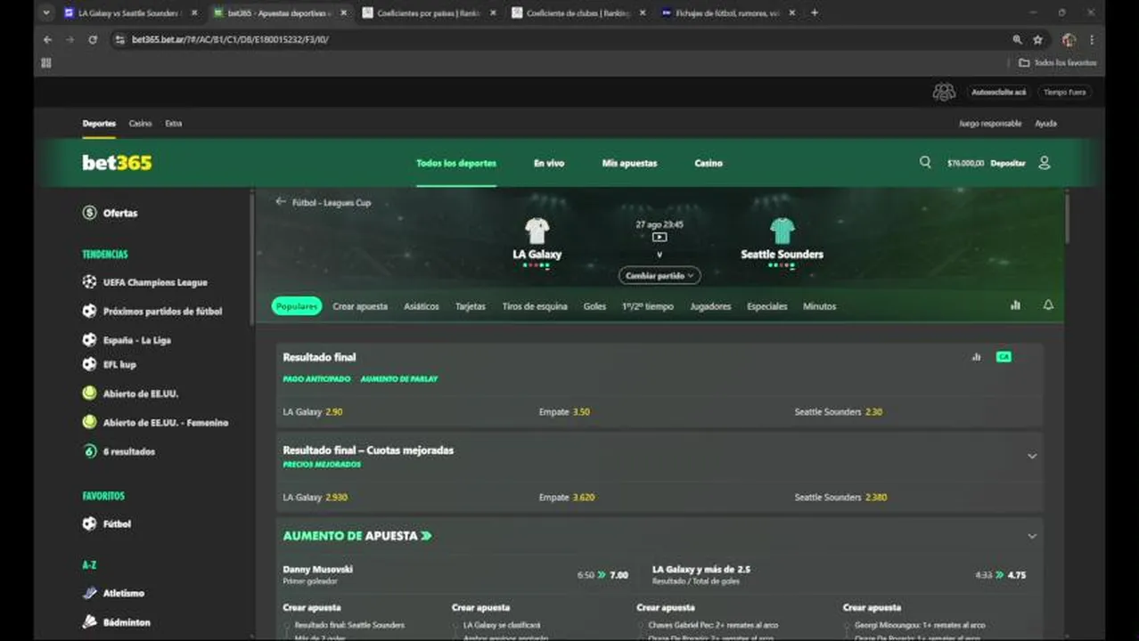1139x641 pixels.
Task: Select the Danny Musovski boosted odds 7.00
Action: click(602, 575)
